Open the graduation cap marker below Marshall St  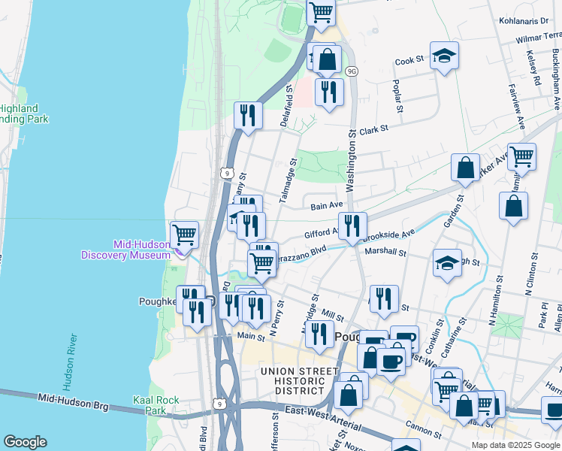[446, 264]
